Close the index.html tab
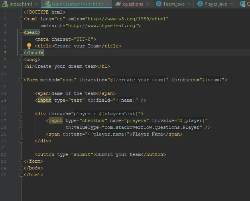The height and width of the screenshot is (201, 250). [x=36, y=4]
